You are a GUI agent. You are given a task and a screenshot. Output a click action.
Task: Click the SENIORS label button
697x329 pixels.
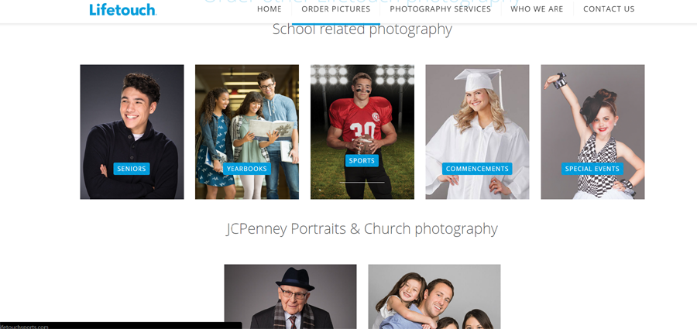coord(132,169)
